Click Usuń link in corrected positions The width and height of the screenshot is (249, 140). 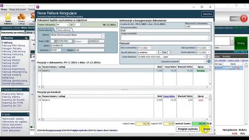point(201,100)
